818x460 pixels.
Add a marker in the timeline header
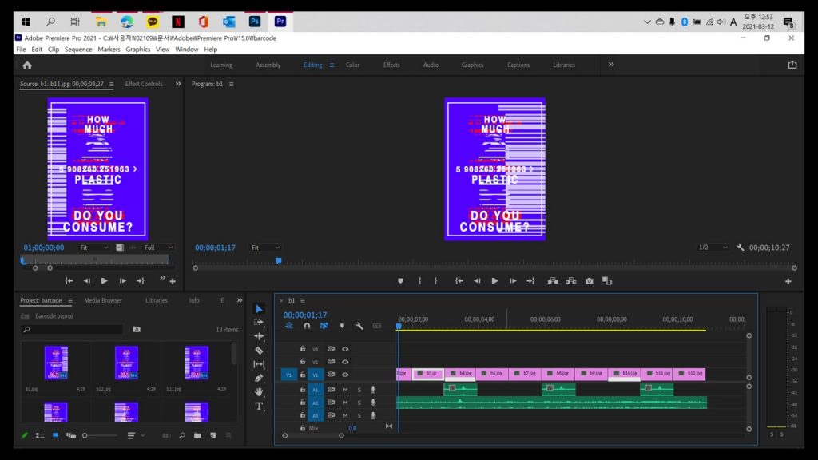point(342,326)
